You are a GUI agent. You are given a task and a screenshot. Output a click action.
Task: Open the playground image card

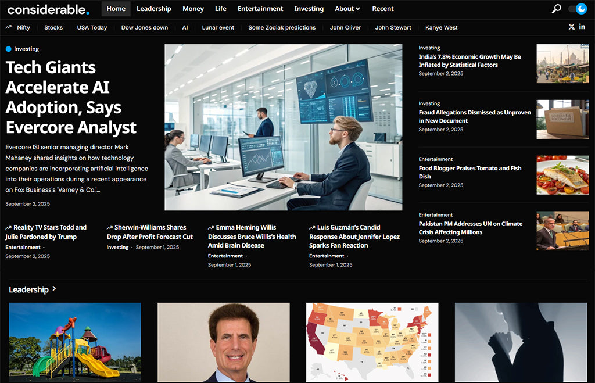pyautogui.click(x=75, y=342)
